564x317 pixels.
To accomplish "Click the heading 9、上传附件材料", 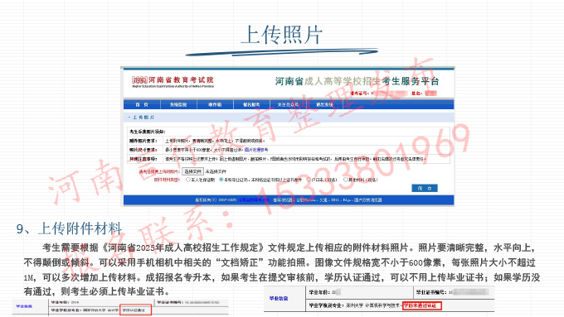I will tap(69, 228).
